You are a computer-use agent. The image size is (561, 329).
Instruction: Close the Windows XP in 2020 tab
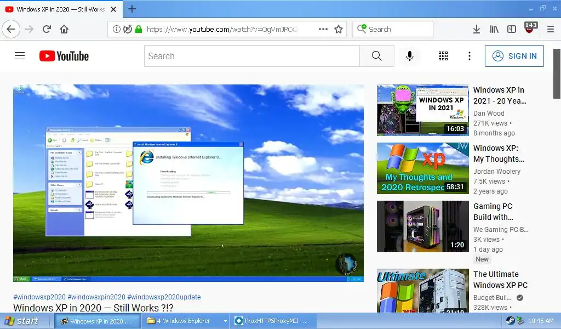point(113,9)
